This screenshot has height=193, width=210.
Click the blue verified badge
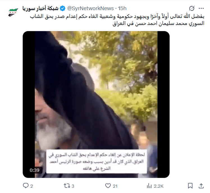(62, 8)
